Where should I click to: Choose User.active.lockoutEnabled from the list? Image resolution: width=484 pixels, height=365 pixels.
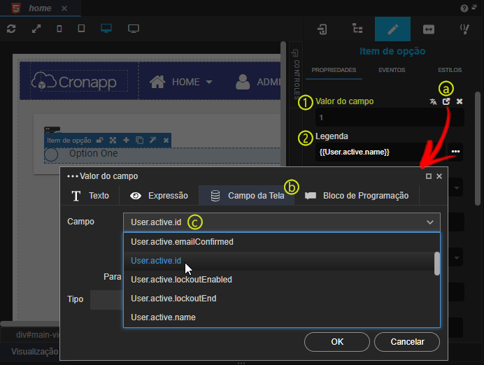point(279,280)
